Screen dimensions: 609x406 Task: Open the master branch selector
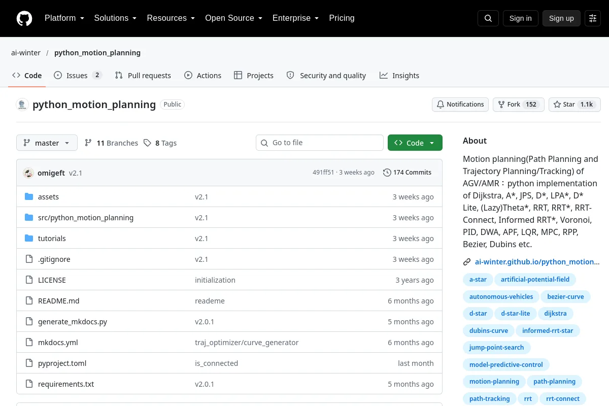click(47, 143)
